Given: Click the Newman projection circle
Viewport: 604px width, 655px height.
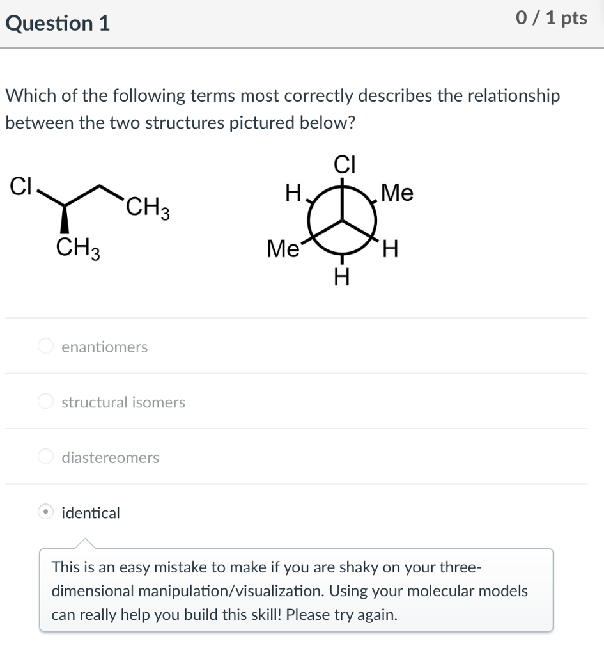Looking at the screenshot, I should [343, 220].
